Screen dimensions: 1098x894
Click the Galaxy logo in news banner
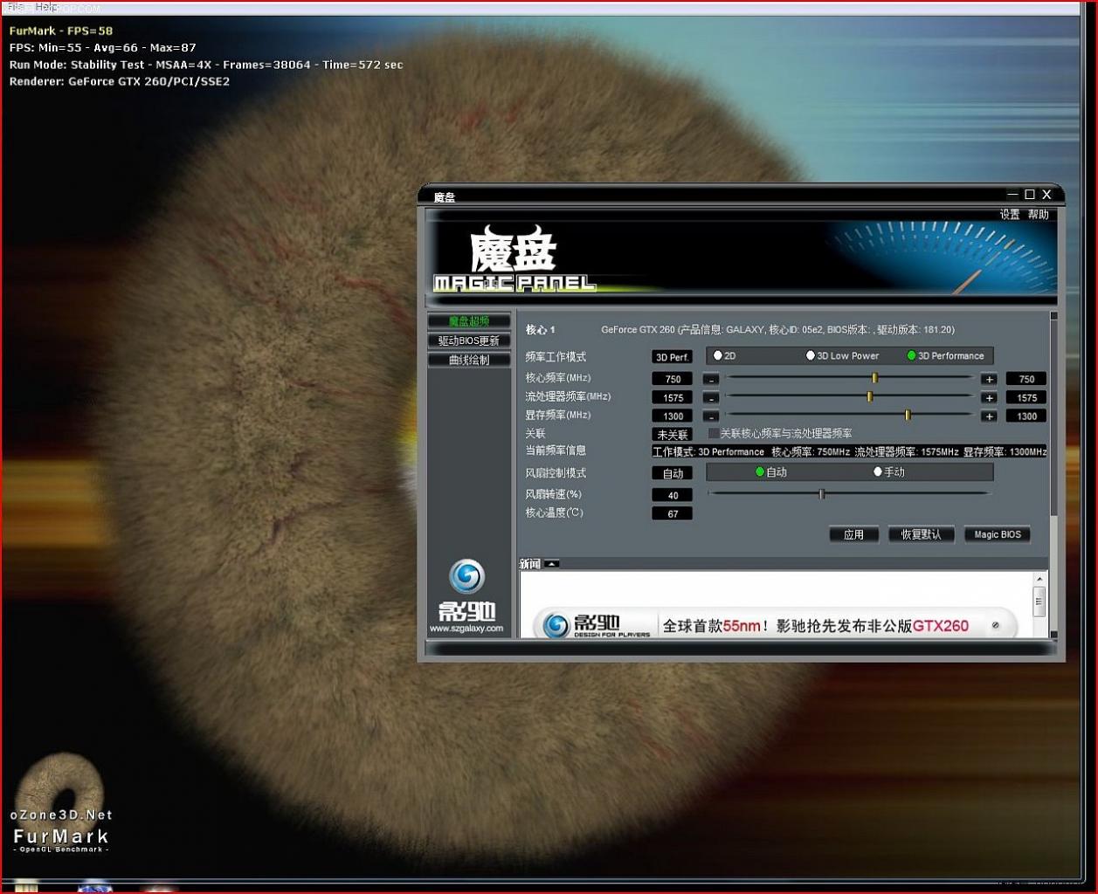(597, 625)
